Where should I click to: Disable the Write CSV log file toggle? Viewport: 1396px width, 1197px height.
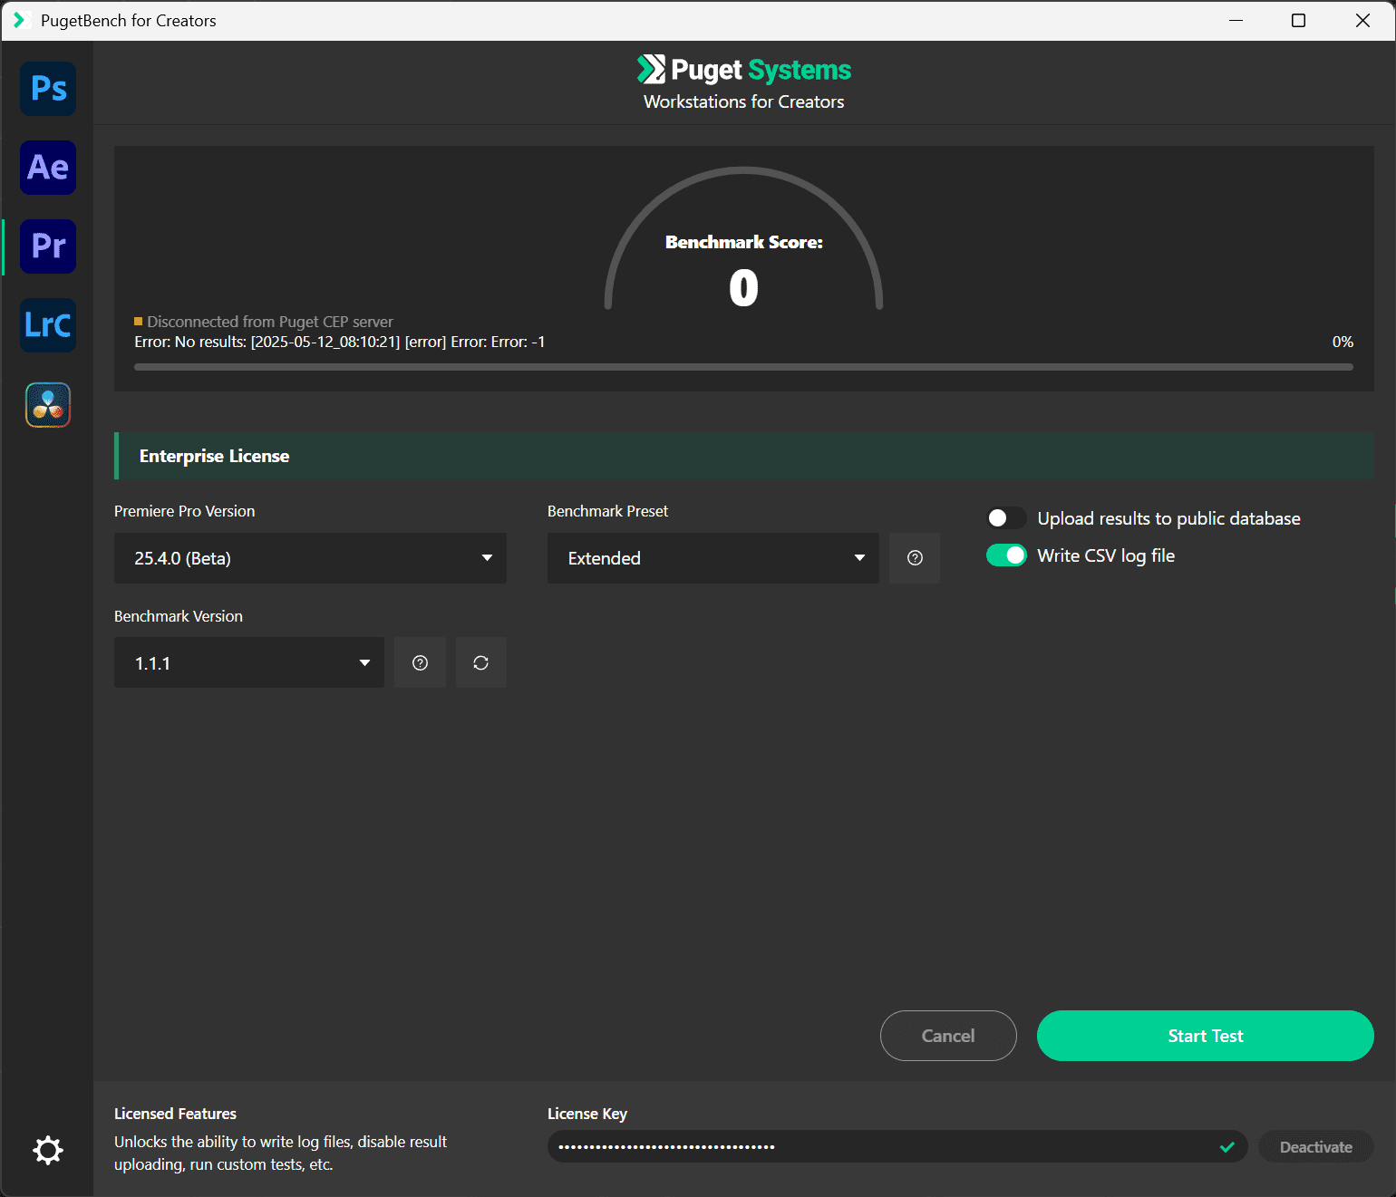pyautogui.click(x=1006, y=555)
